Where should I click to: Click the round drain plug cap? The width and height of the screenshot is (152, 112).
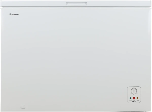point(23,107)
